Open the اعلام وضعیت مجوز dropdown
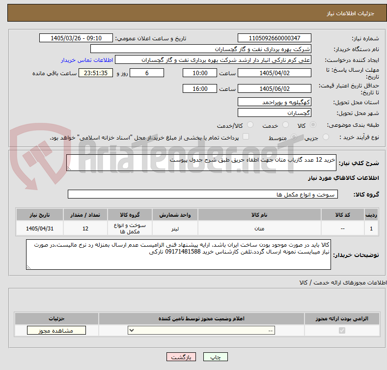The width and height of the screenshot is (387, 370). pos(201,331)
